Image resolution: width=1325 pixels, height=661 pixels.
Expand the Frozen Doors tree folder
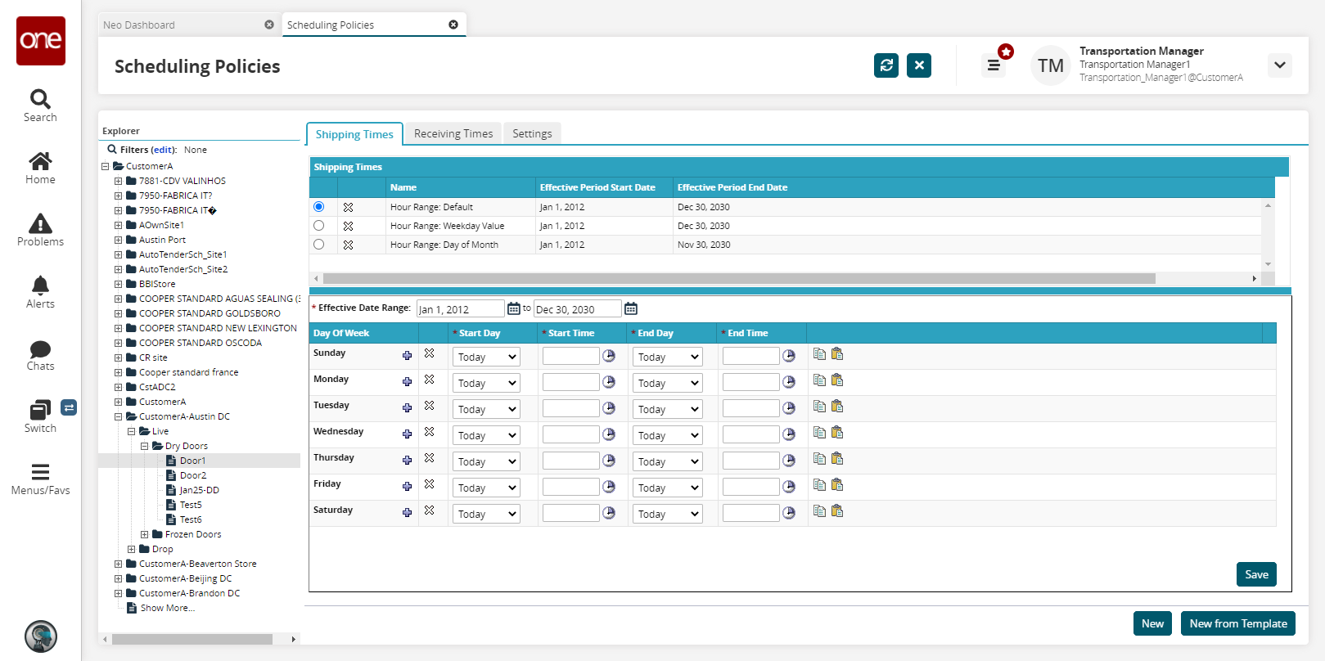pos(145,534)
